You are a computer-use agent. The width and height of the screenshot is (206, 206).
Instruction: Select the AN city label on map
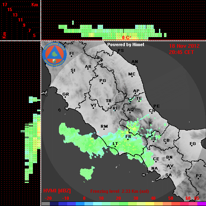coord(135,62)
